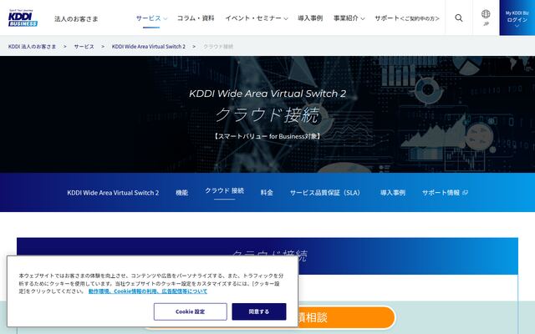
Task: Go to サービス breadcrumb link
Action: [x=84, y=47]
